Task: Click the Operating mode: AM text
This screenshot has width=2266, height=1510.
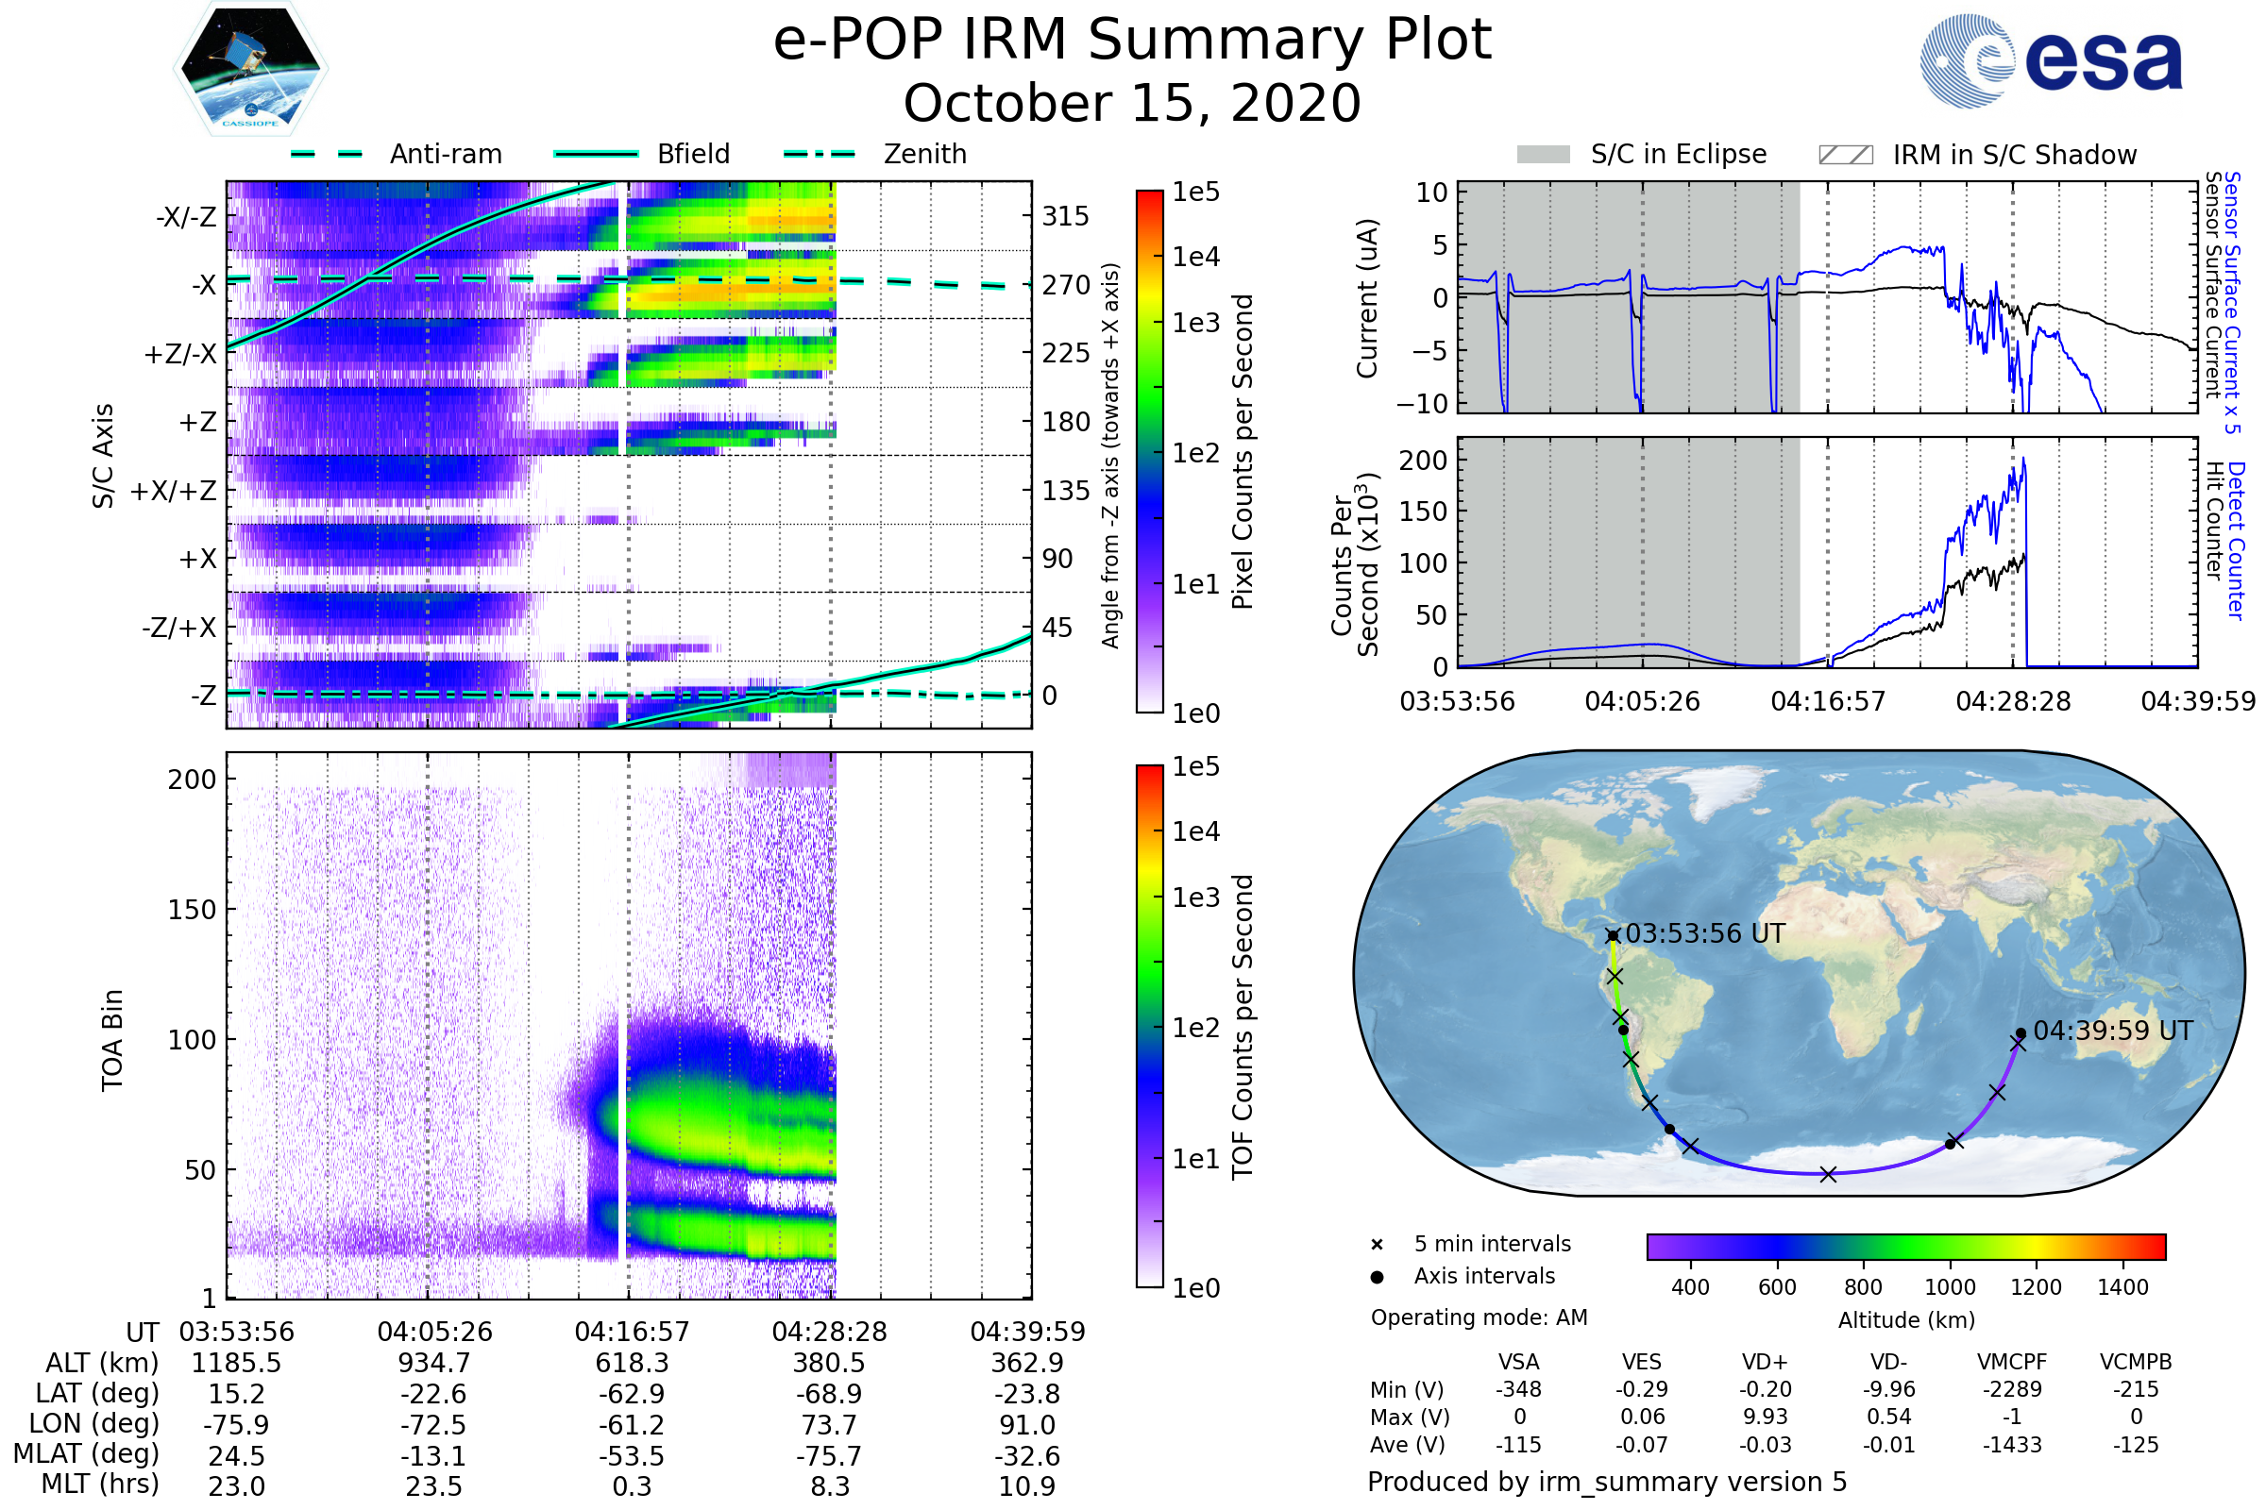Action: point(1479,1318)
